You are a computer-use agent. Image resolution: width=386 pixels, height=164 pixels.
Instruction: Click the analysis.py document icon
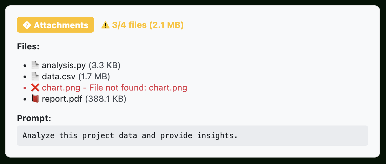point(35,65)
